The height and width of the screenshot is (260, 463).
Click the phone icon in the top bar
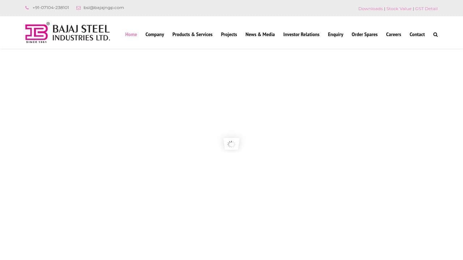tap(27, 8)
